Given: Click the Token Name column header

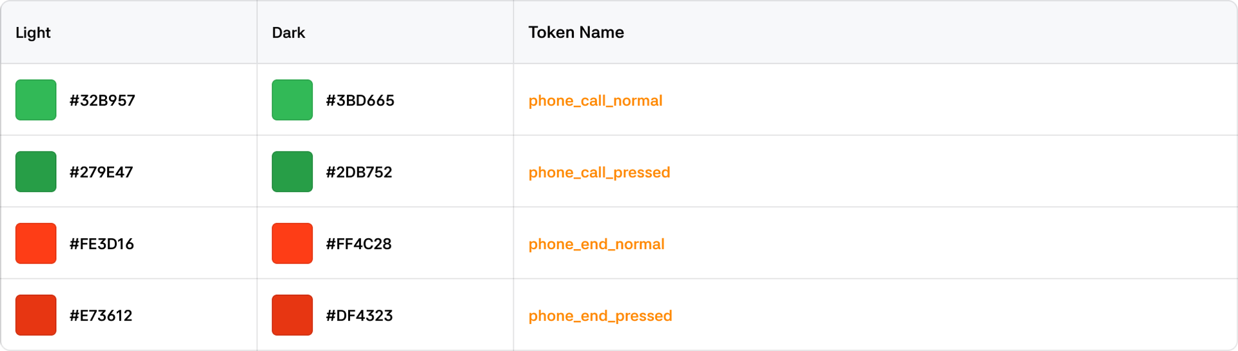Looking at the screenshot, I should (576, 33).
